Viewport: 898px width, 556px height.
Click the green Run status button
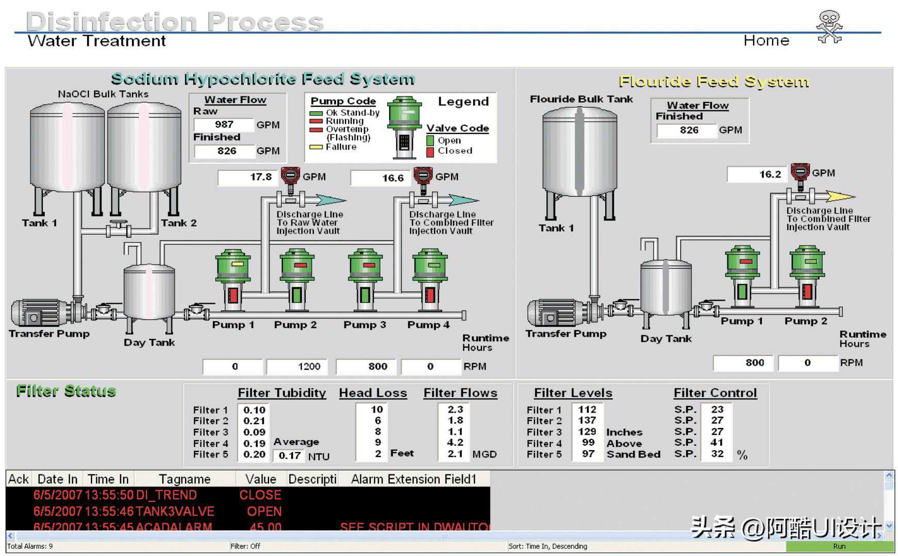pos(838,546)
